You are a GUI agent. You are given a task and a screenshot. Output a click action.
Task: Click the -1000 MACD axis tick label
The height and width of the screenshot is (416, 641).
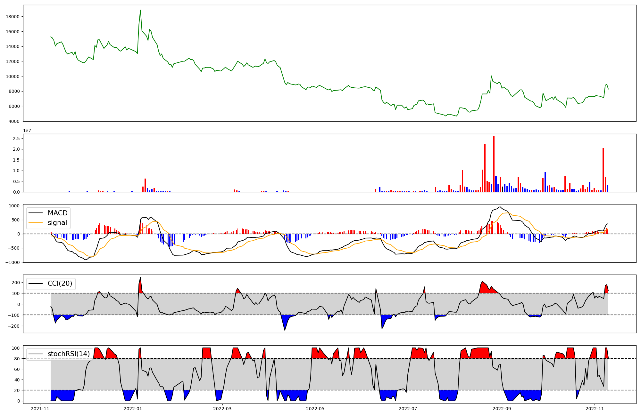[12, 262]
